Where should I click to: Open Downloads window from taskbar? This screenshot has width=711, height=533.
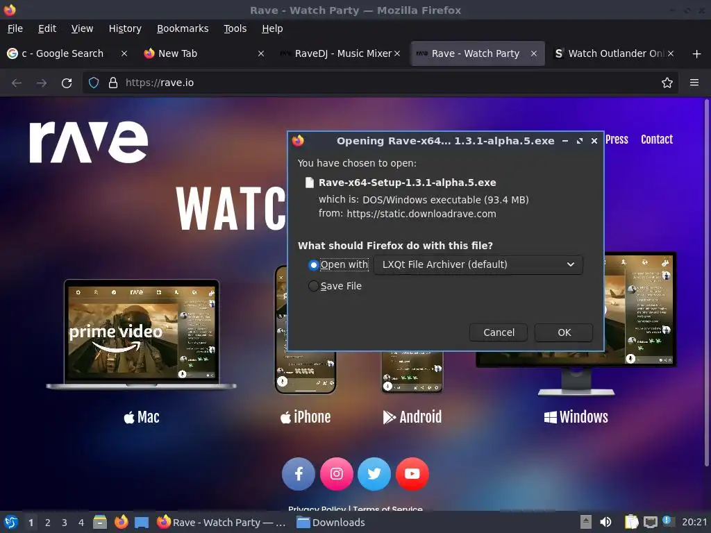[331, 523]
